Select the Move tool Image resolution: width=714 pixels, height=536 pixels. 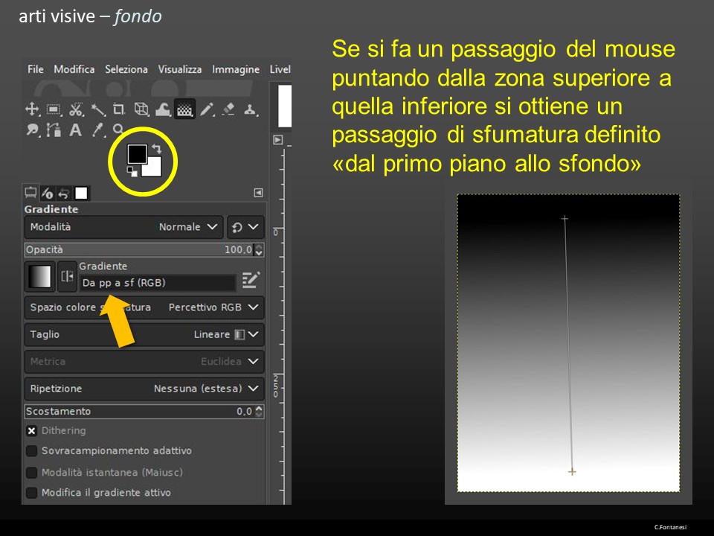32,109
